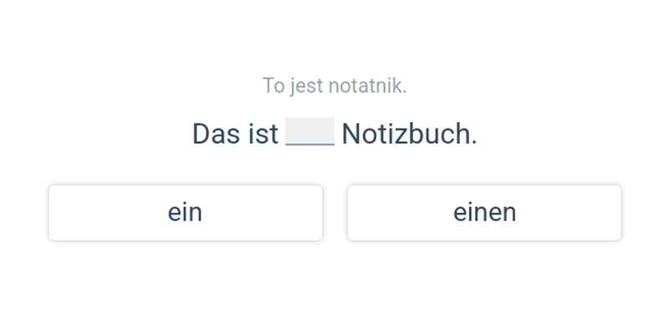This screenshot has height=334, width=669.
Task: Fill the gap with "ein"
Action: point(185,213)
